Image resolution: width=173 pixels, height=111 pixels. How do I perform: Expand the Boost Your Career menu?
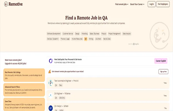point(137,4)
